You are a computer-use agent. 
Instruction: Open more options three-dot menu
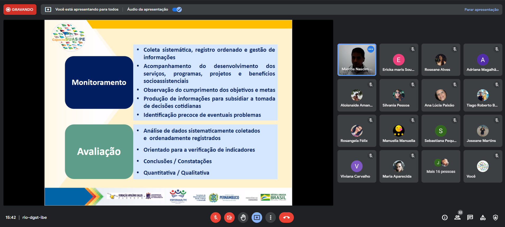(270, 217)
